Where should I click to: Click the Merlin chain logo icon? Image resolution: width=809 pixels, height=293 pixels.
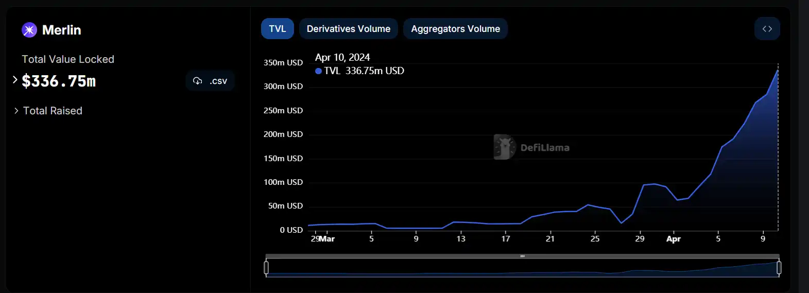click(x=29, y=30)
